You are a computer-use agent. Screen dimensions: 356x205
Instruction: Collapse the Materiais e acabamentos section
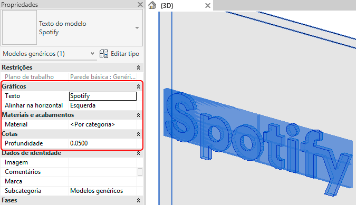pyautogui.click(x=138, y=115)
